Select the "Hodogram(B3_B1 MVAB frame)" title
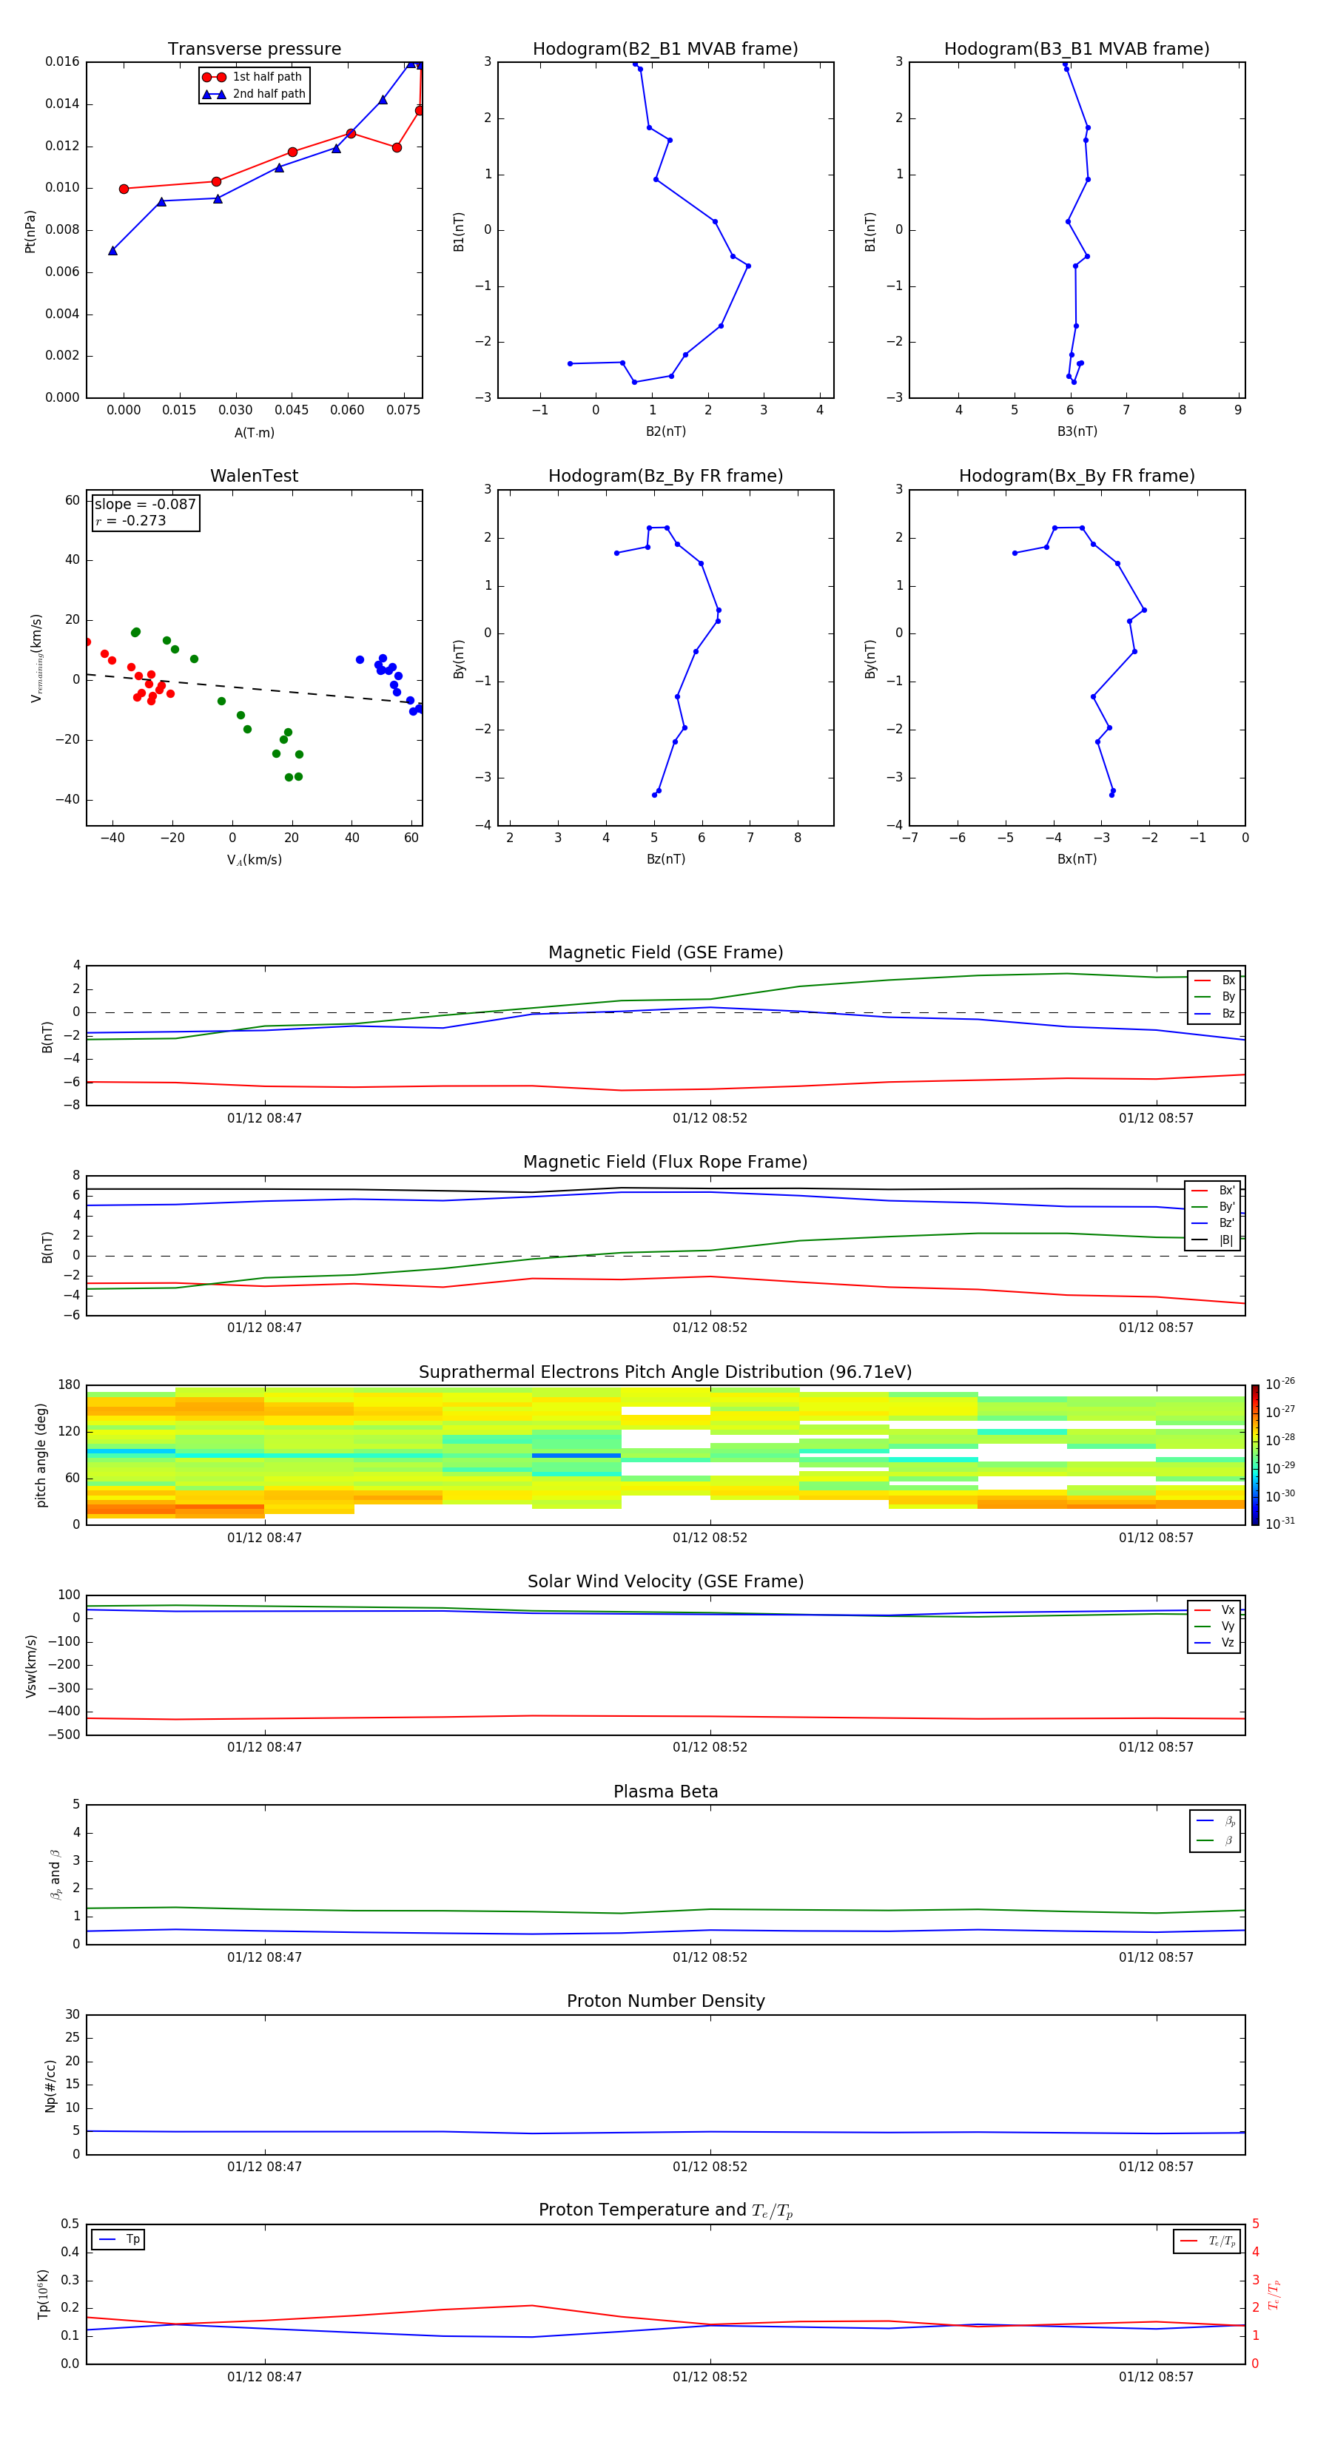Viewport: 1332px width, 2442px height. [1077, 50]
